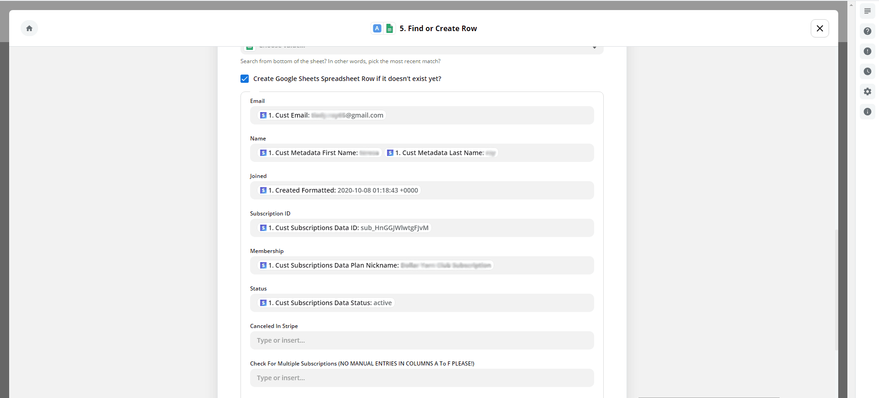Screen dimensions: 879x398
Task: Select the Created Formatted data pill
Action: click(x=339, y=190)
